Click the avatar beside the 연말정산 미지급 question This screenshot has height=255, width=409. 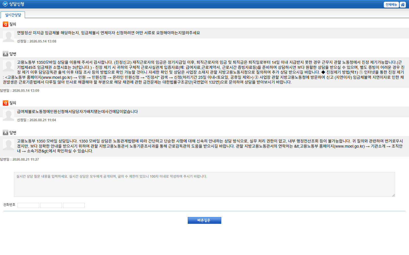[9, 36]
